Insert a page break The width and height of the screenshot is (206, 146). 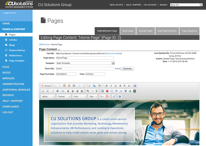[x=125, y=91]
